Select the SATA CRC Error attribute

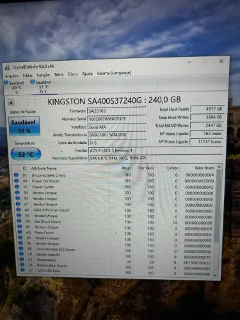pos(49,271)
